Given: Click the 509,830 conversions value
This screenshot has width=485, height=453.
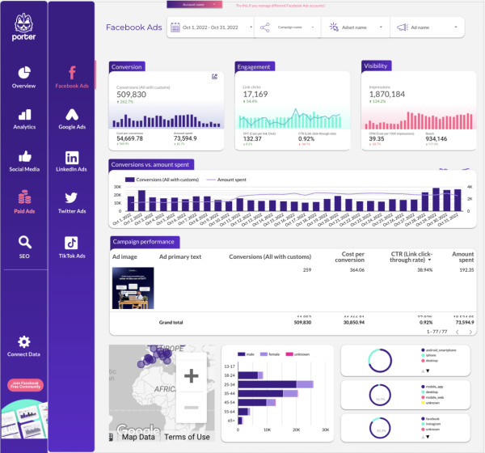Looking at the screenshot, I should coord(132,95).
